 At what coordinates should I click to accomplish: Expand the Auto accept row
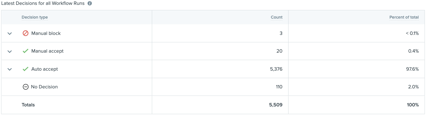[x=9, y=69]
